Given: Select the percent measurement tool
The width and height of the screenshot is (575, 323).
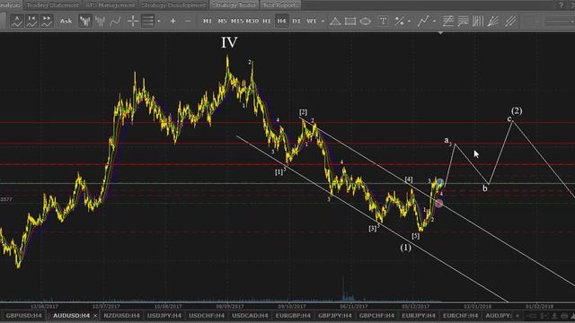Looking at the screenshot, I should pos(400,21).
